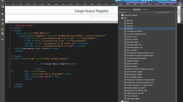Screen dimensions: 183x102
Task: Sort snippets by the Nombre column
Action: pos(123,12)
